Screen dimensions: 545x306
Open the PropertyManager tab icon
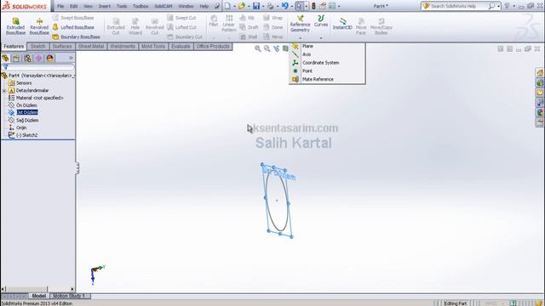click(16, 58)
